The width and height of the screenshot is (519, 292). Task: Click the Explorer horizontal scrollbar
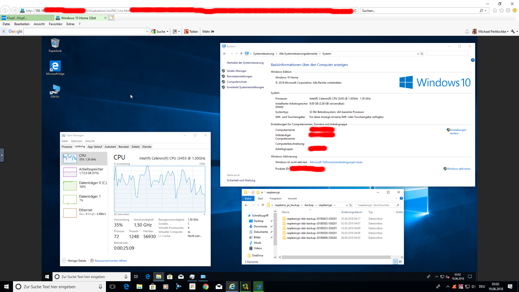[x=336, y=257]
